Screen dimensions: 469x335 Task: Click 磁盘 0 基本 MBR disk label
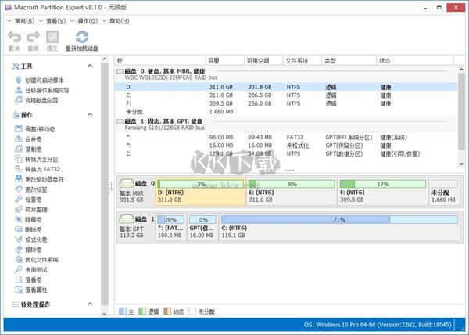click(136, 192)
